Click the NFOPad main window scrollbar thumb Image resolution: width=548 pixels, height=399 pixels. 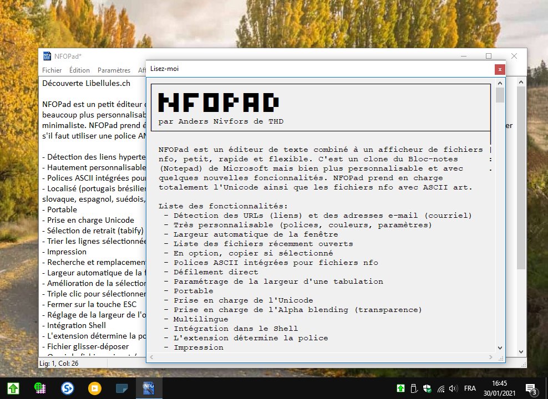[x=521, y=178]
